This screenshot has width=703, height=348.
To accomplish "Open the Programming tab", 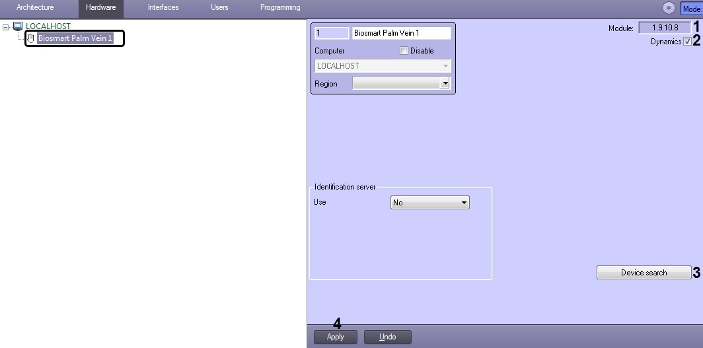I will [280, 8].
